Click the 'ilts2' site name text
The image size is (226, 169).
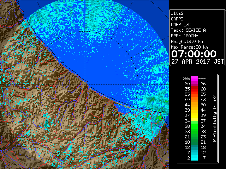point(177,13)
